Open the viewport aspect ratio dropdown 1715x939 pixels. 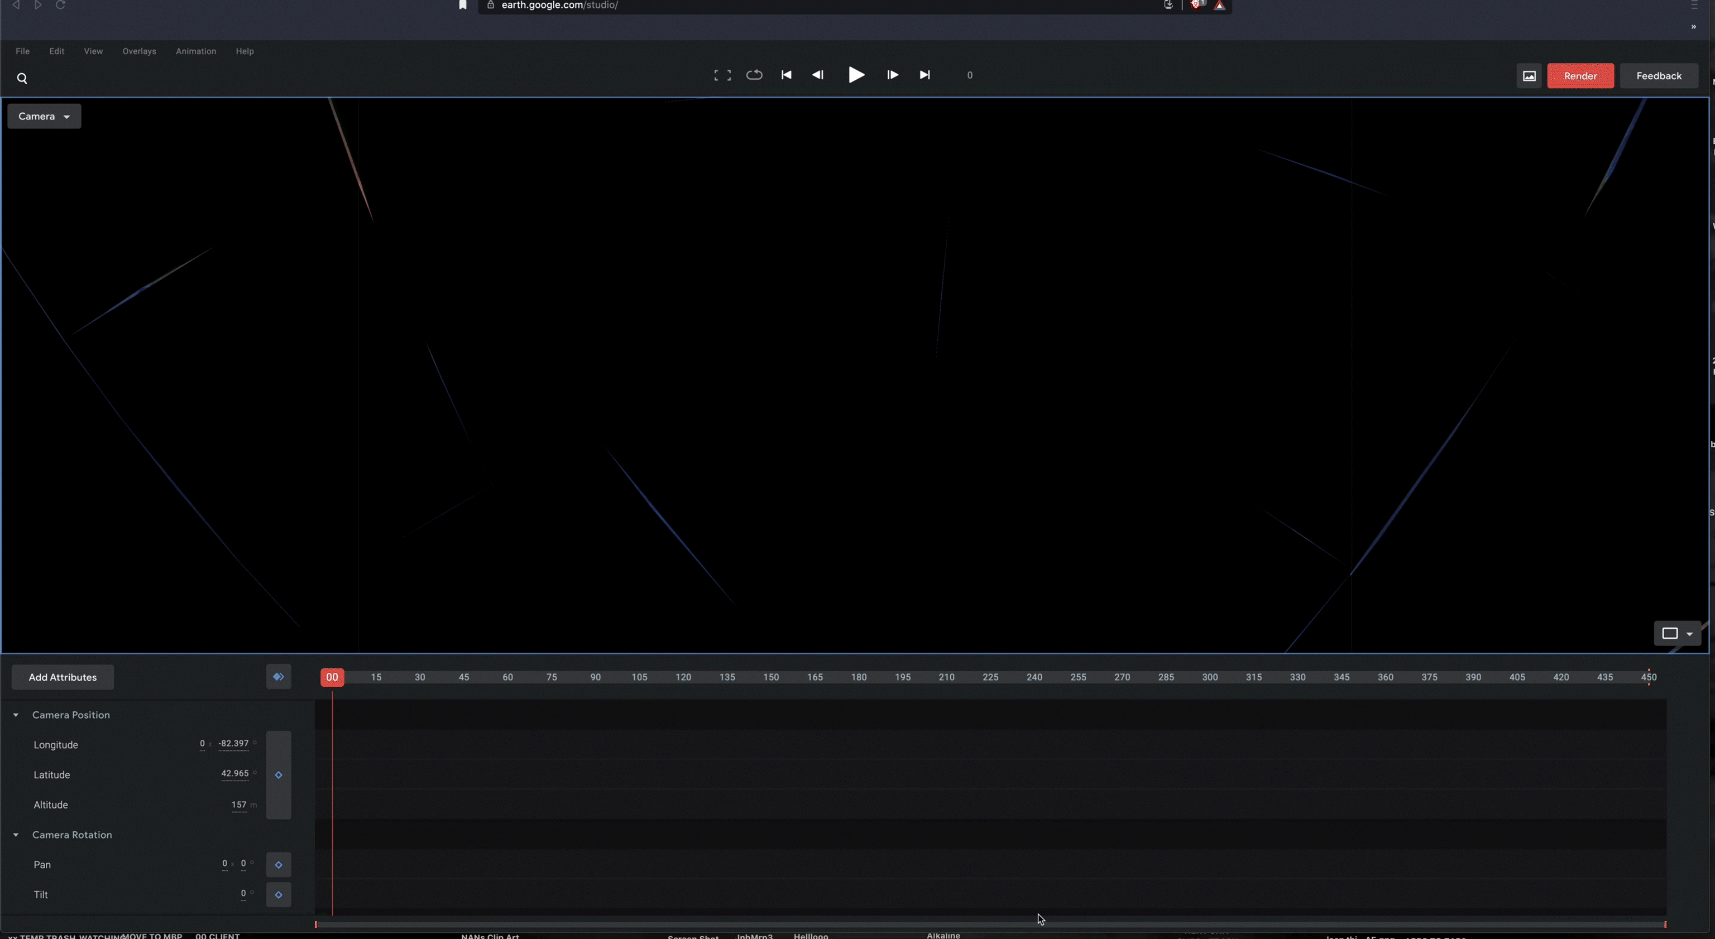(x=1676, y=634)
